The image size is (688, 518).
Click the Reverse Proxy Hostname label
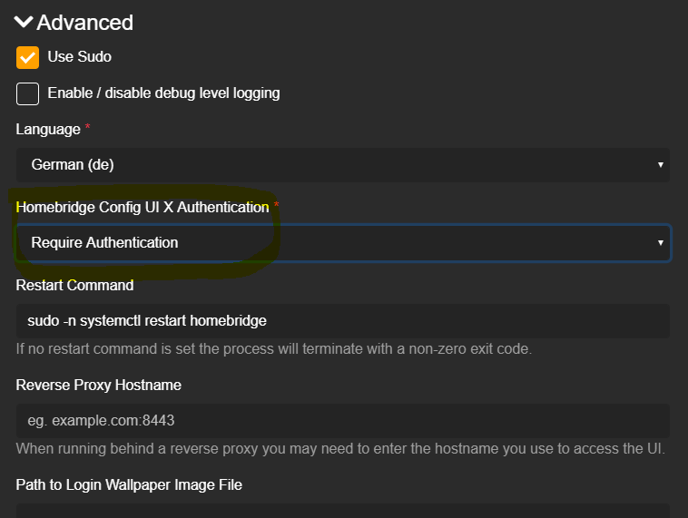[x=98, y=386]
